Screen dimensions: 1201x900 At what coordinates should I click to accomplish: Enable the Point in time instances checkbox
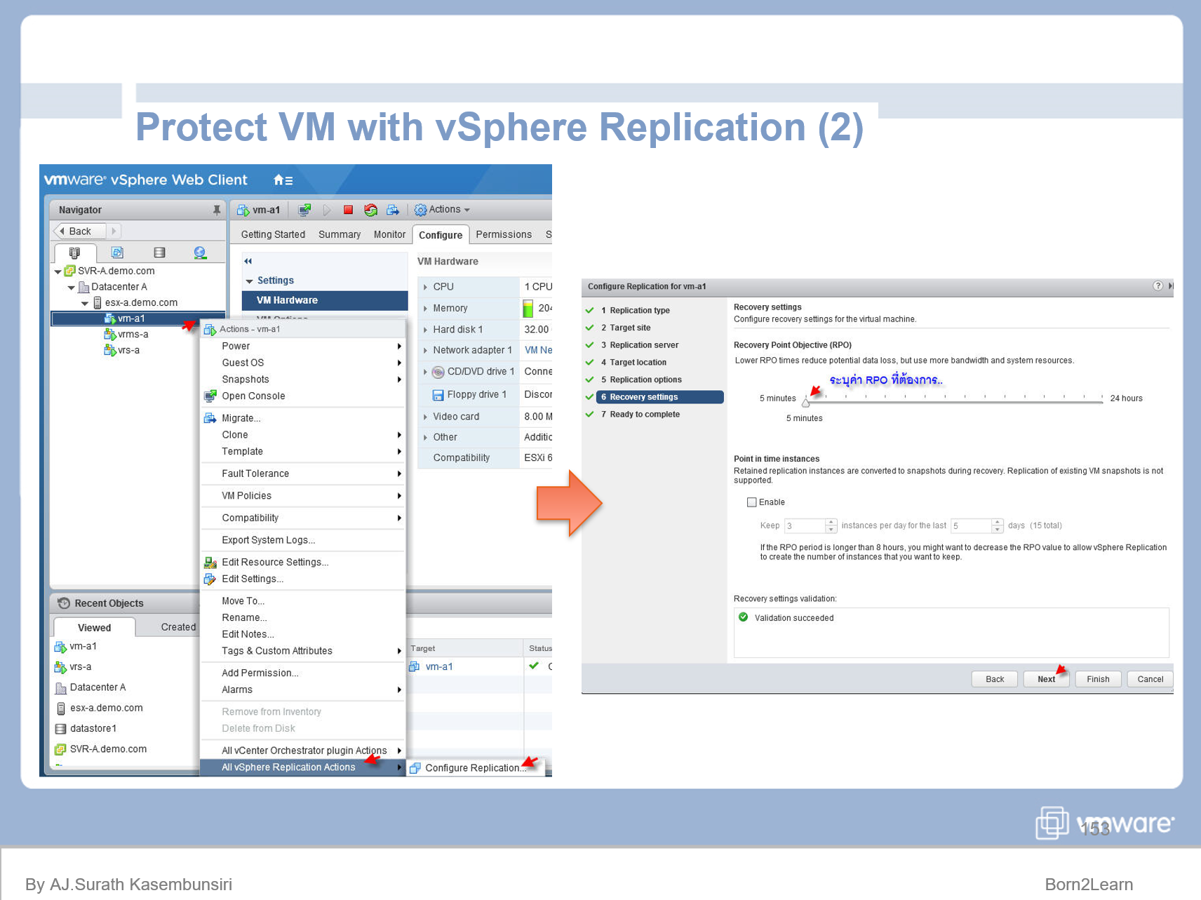751,502
